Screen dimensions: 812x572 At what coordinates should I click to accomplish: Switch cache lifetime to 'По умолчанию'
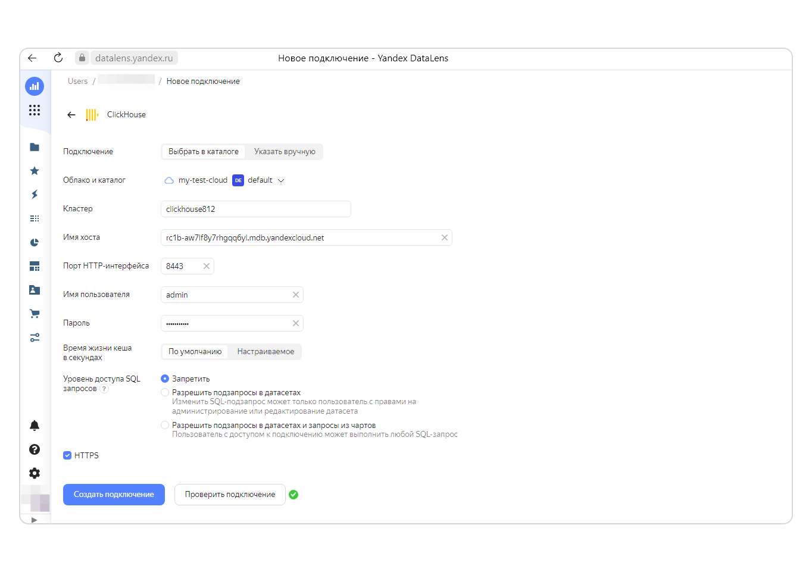(x=195, y=352)
